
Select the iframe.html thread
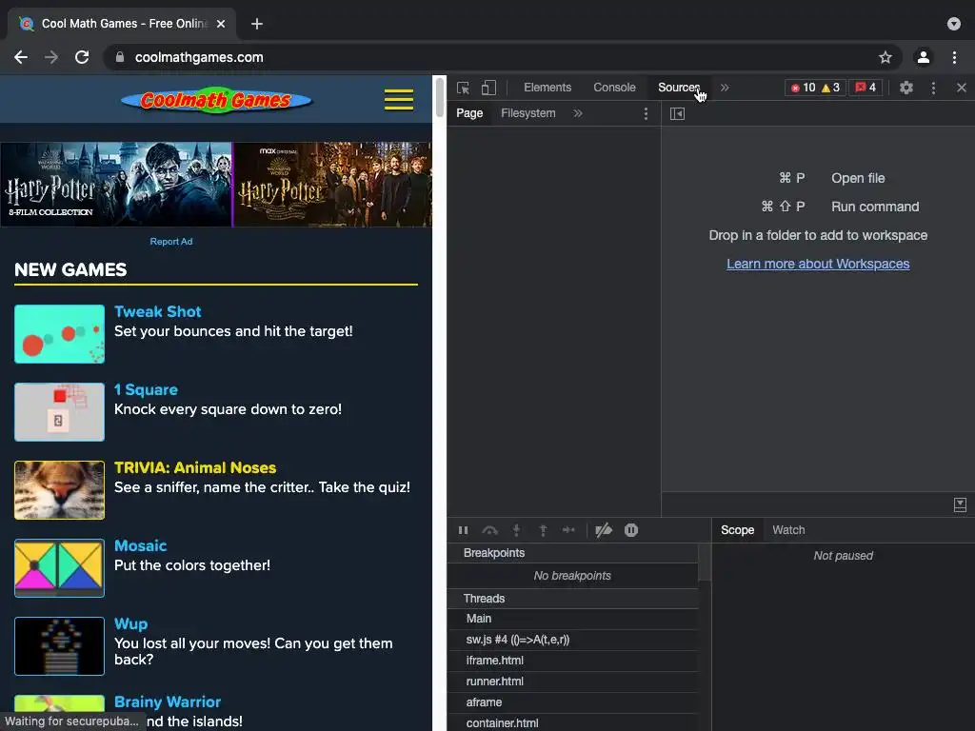point(572,661)
